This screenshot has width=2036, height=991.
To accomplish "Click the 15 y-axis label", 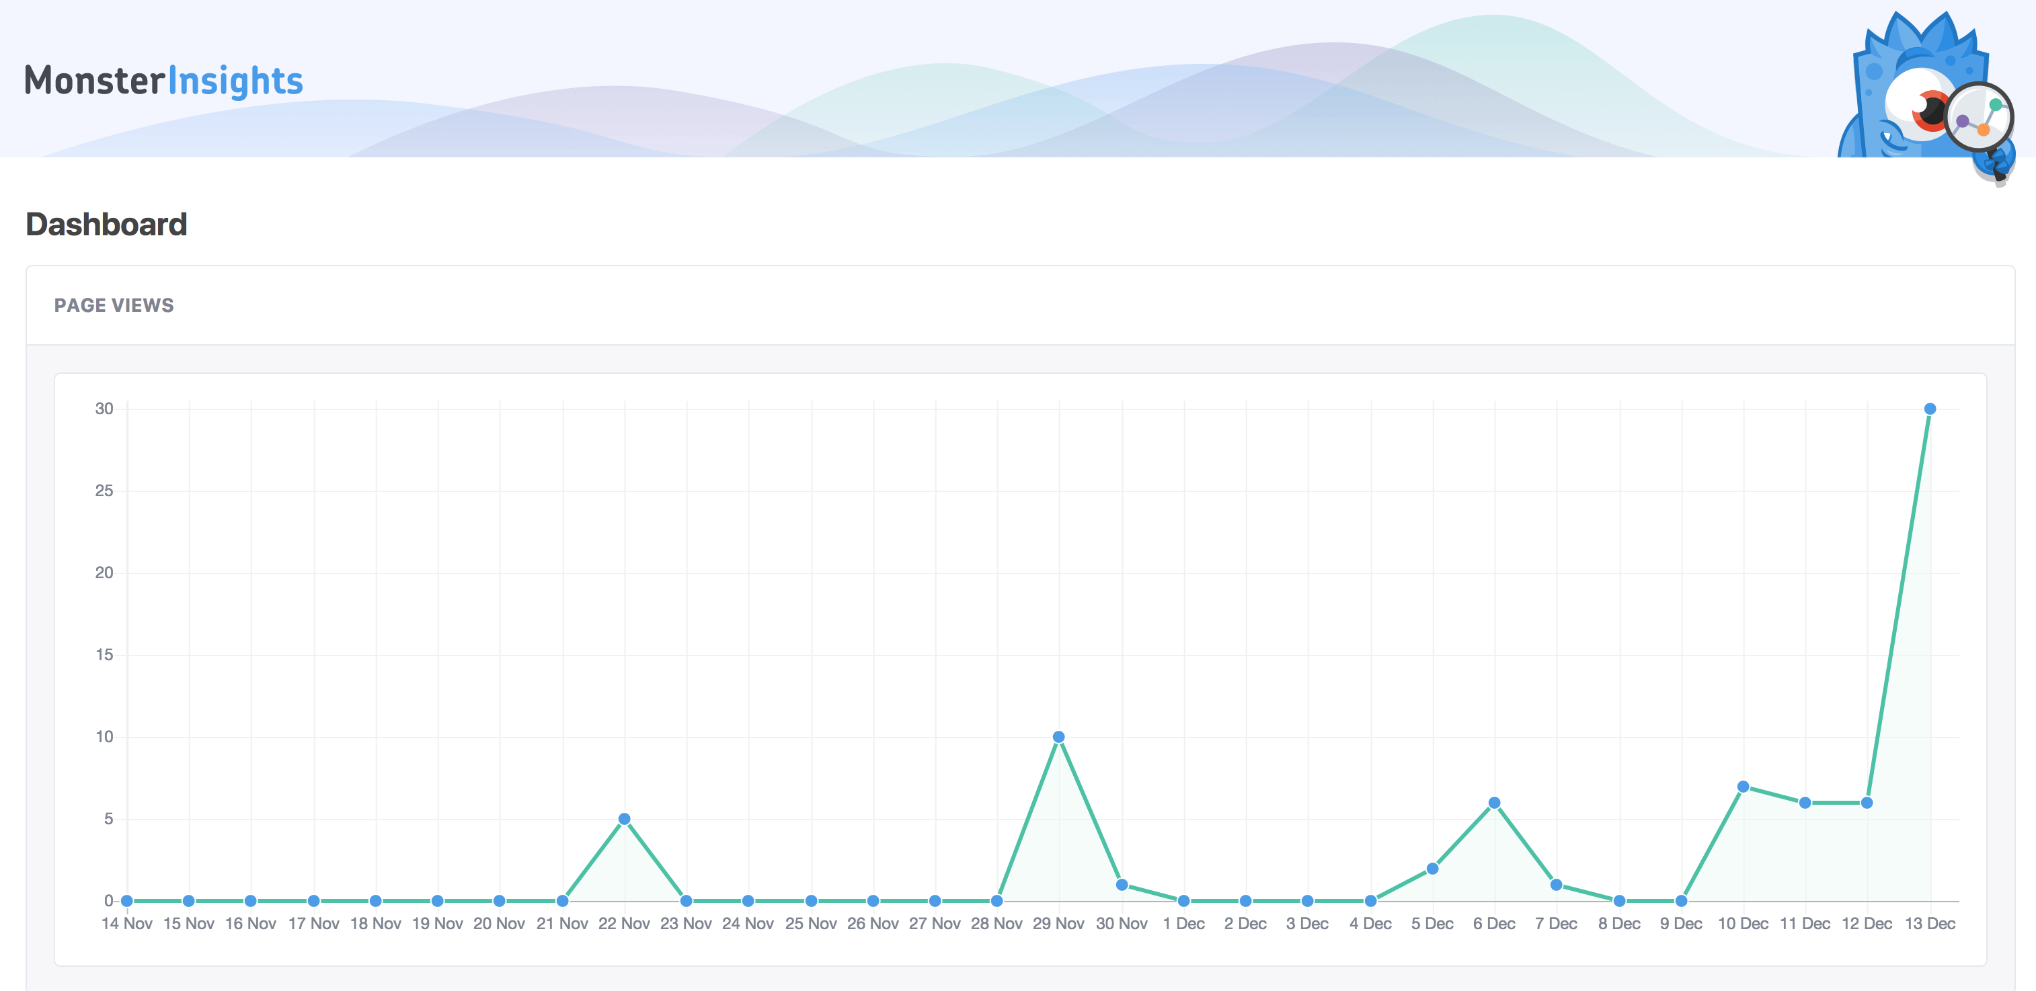I will pos(104,655).
